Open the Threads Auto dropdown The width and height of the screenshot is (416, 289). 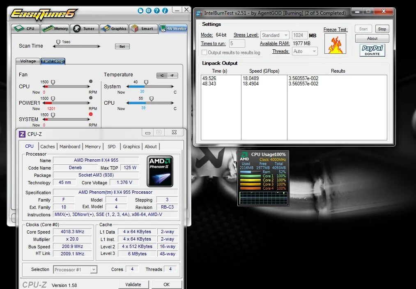tap(305, 51)
